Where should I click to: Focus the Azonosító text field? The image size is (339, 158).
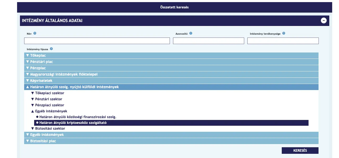point(208,41)
